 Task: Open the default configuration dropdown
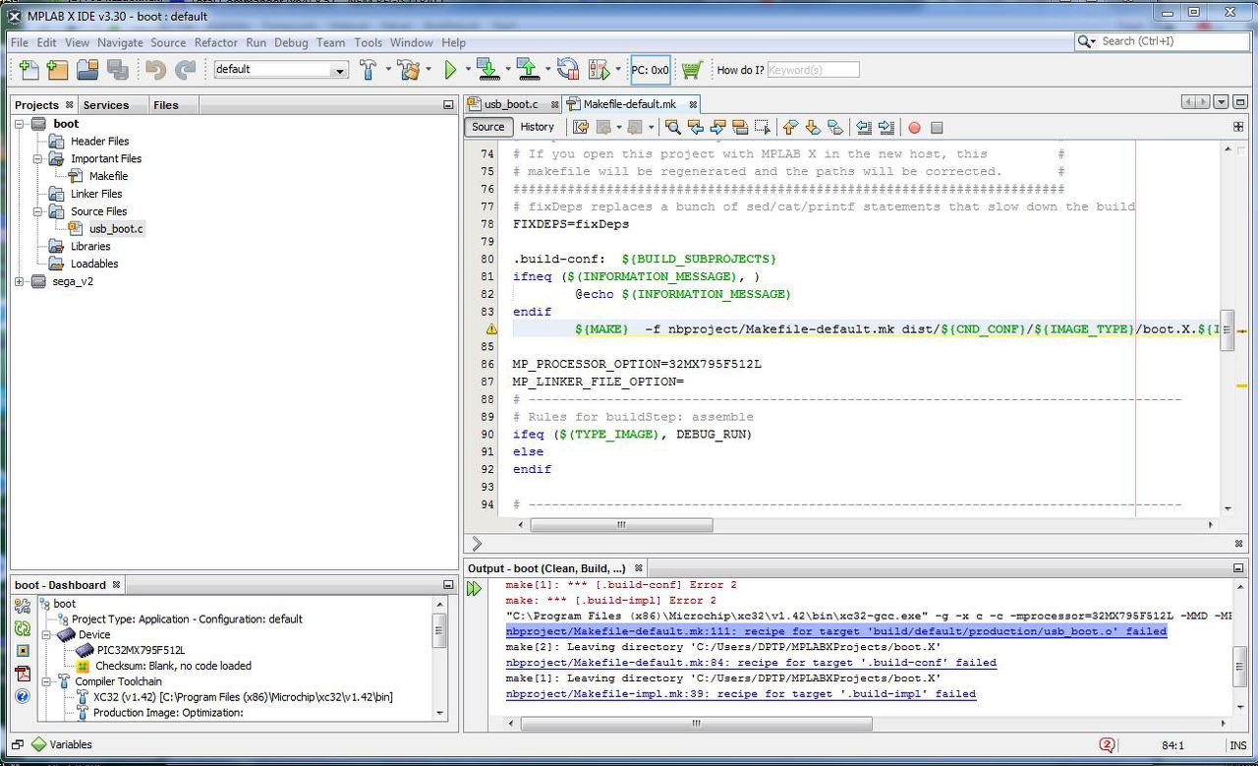[x=339, y=70]
